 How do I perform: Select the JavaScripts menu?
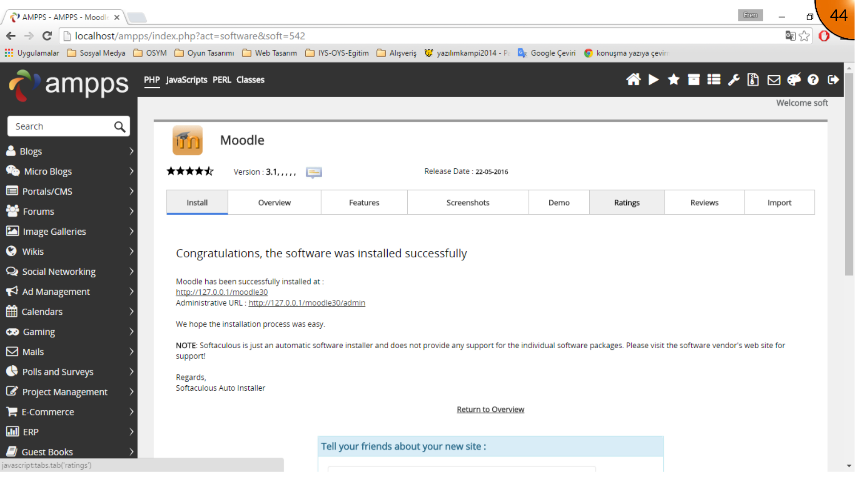coord(186,80)
